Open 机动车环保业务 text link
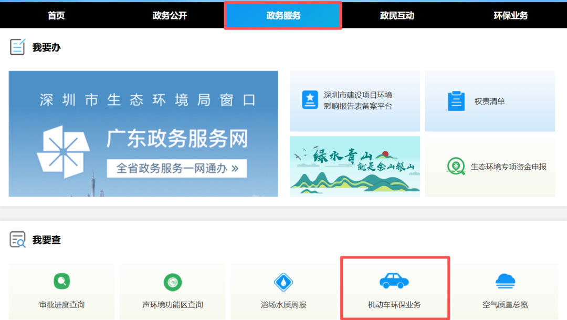 click(394, 304)
